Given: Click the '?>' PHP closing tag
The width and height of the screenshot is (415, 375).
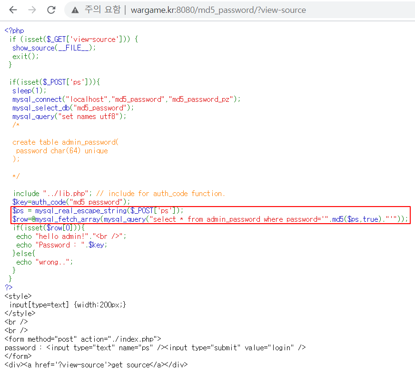Looking at the screenshot, I should pos(9,287).
